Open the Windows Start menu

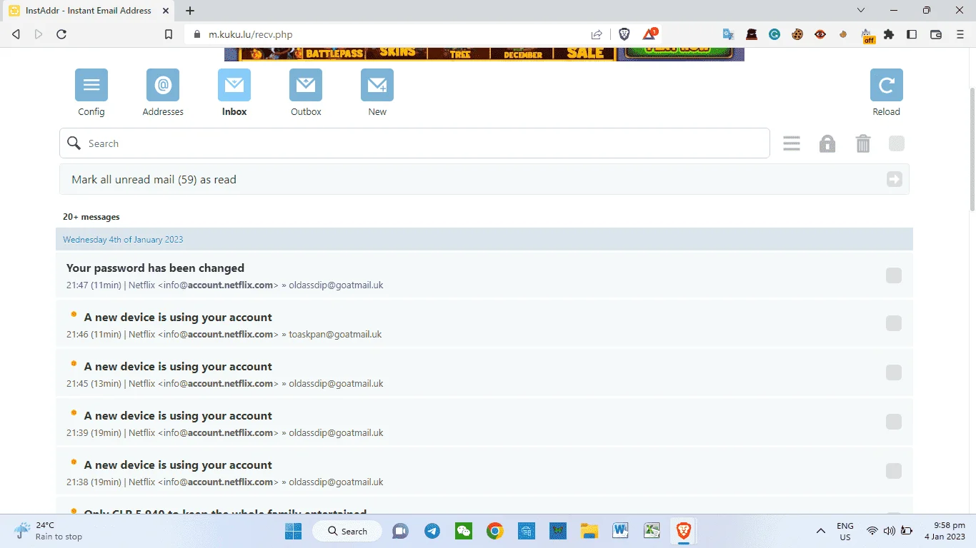(294, 531)
